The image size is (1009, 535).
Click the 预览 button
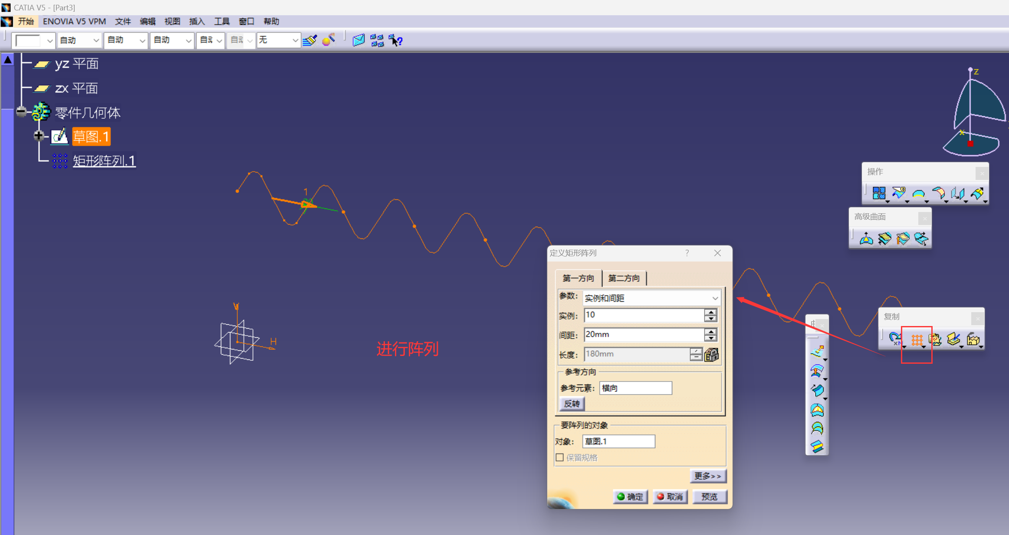(x=709, y=496)
